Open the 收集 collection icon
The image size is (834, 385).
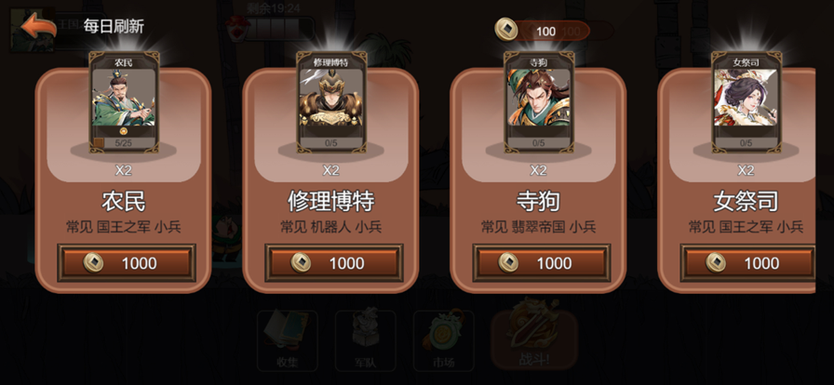(x=288, y=340)
